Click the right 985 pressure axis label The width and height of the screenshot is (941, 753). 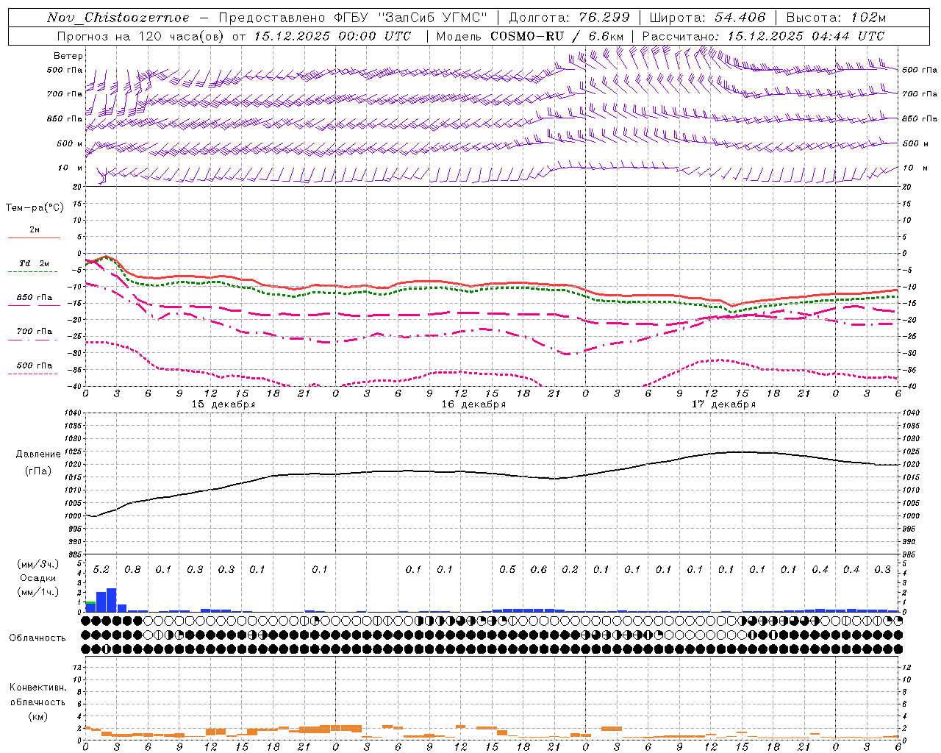[x=910, y=554]
